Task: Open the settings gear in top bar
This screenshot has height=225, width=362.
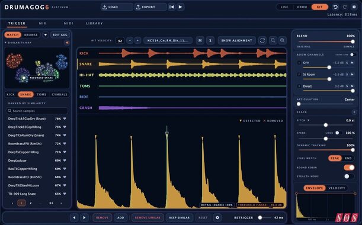Action: 354,7
